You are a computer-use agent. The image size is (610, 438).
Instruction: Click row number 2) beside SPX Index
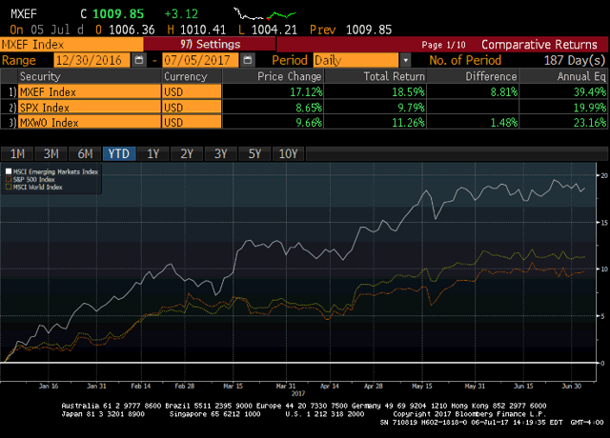(12, 108)
